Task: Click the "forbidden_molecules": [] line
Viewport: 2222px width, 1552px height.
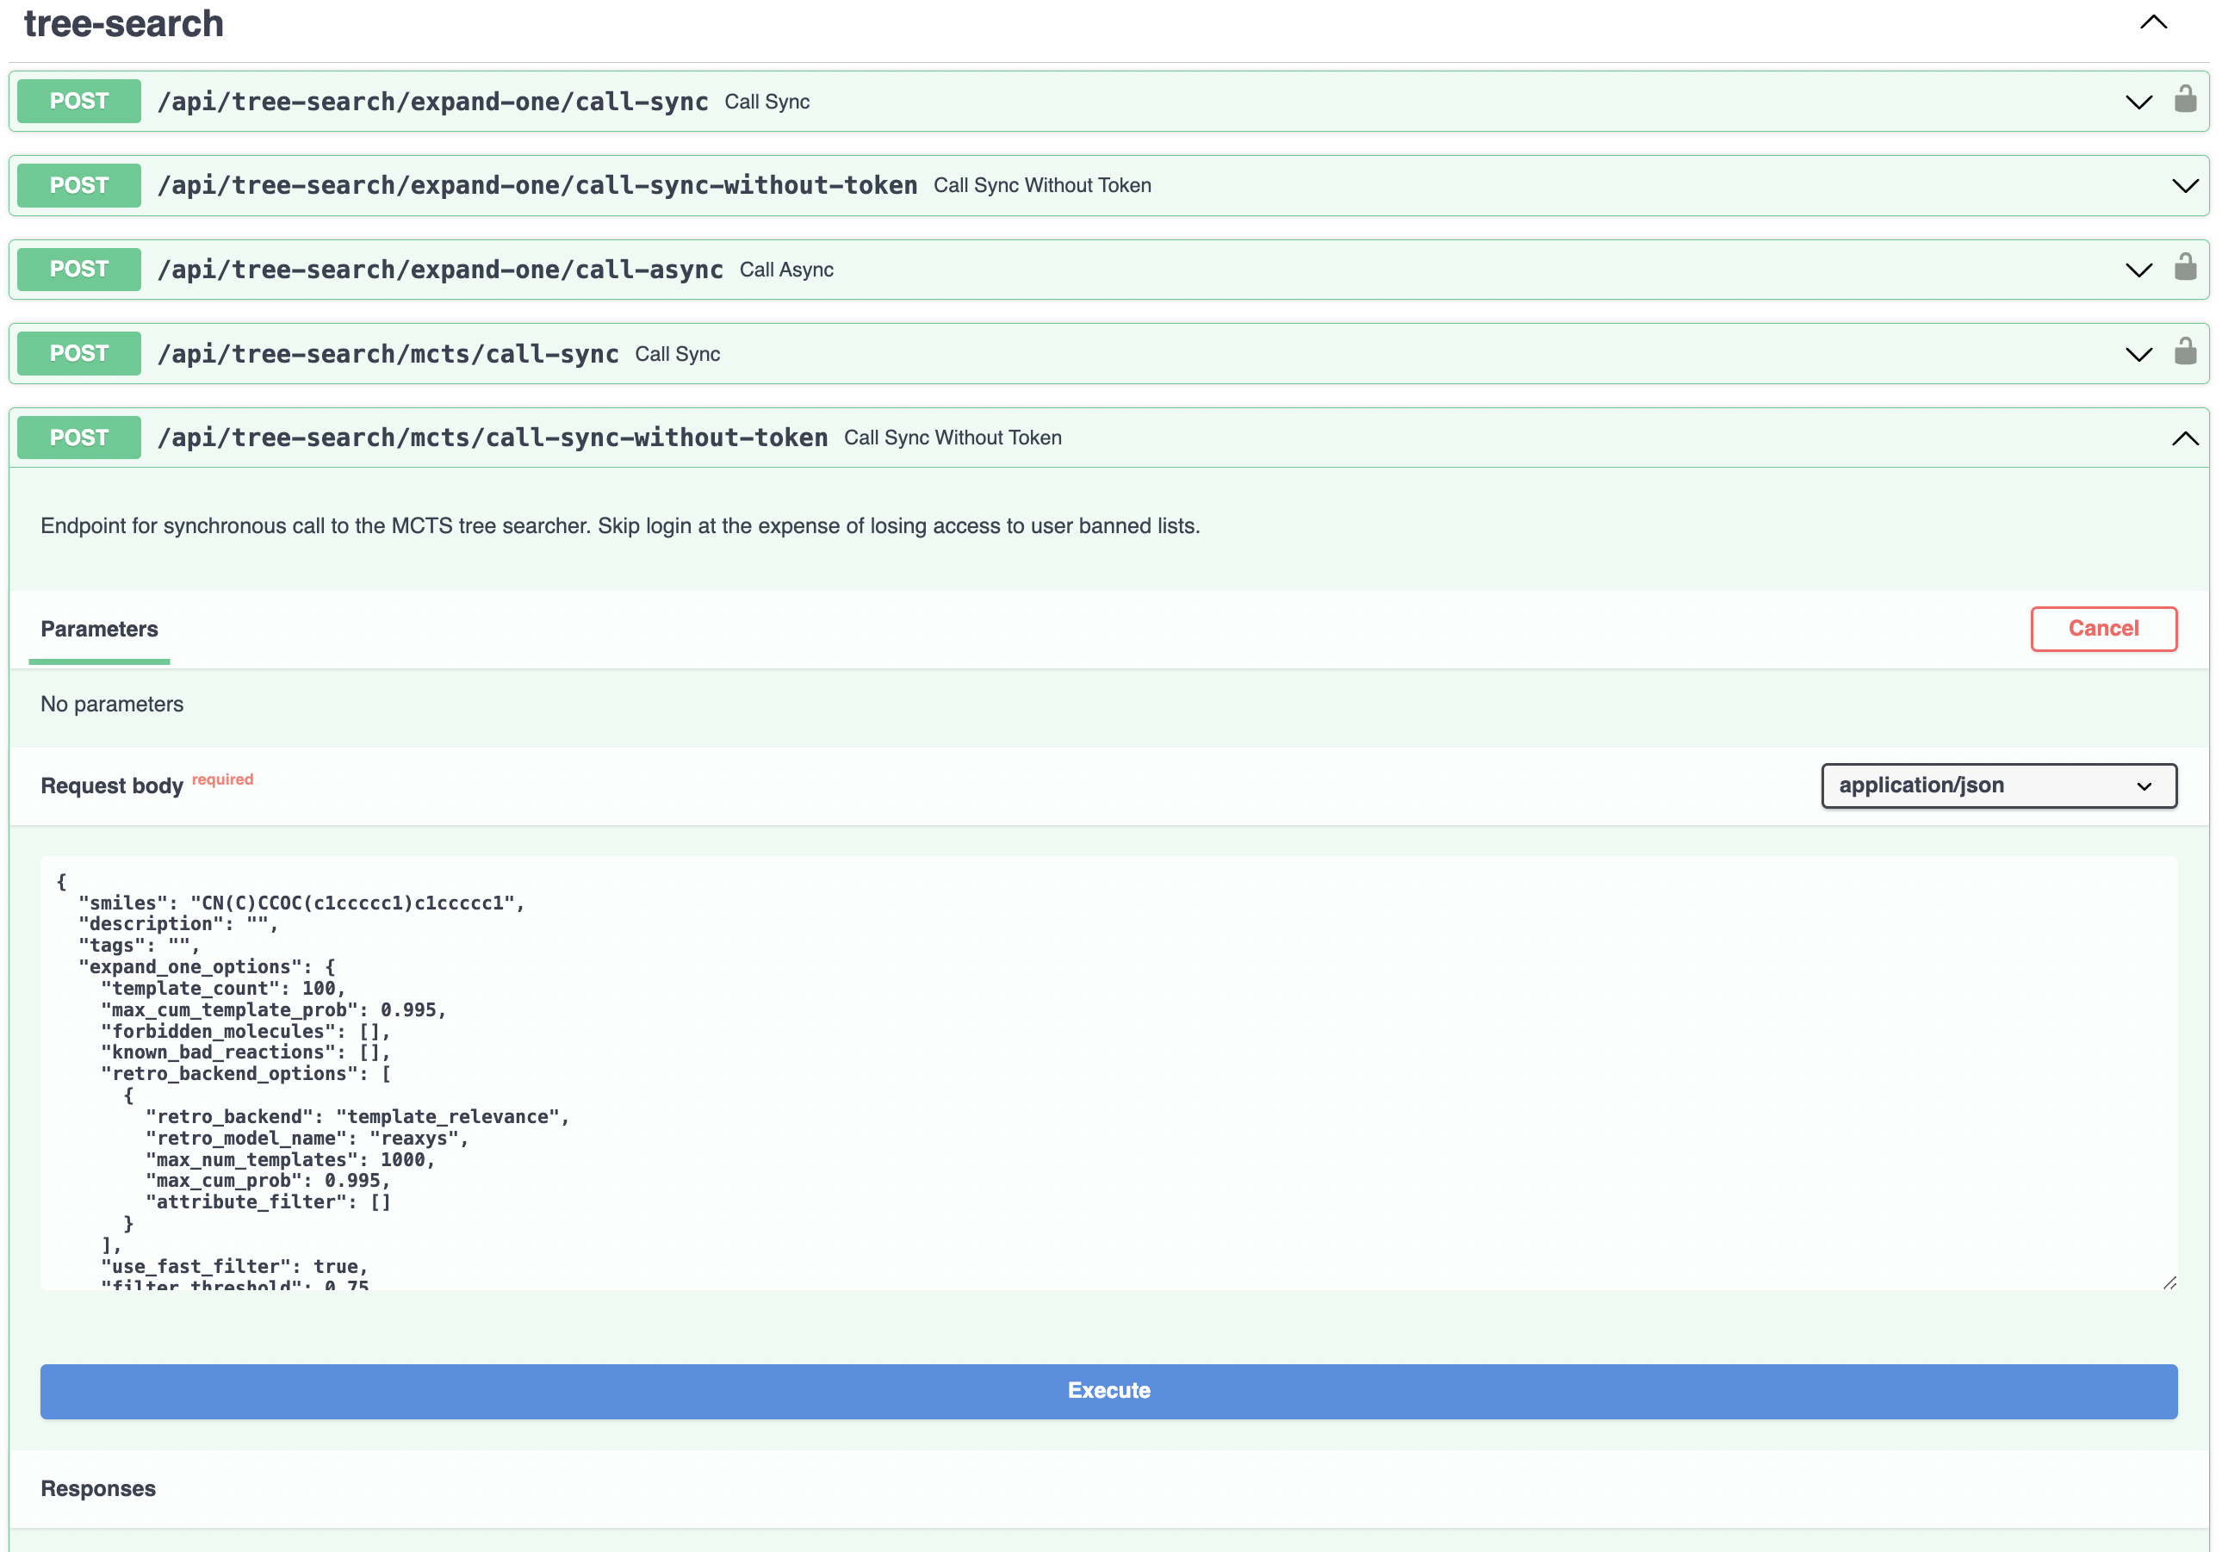Action: 245,1032
